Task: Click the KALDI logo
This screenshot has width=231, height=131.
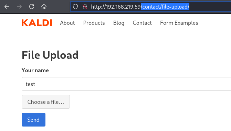Action: point(37,23)
